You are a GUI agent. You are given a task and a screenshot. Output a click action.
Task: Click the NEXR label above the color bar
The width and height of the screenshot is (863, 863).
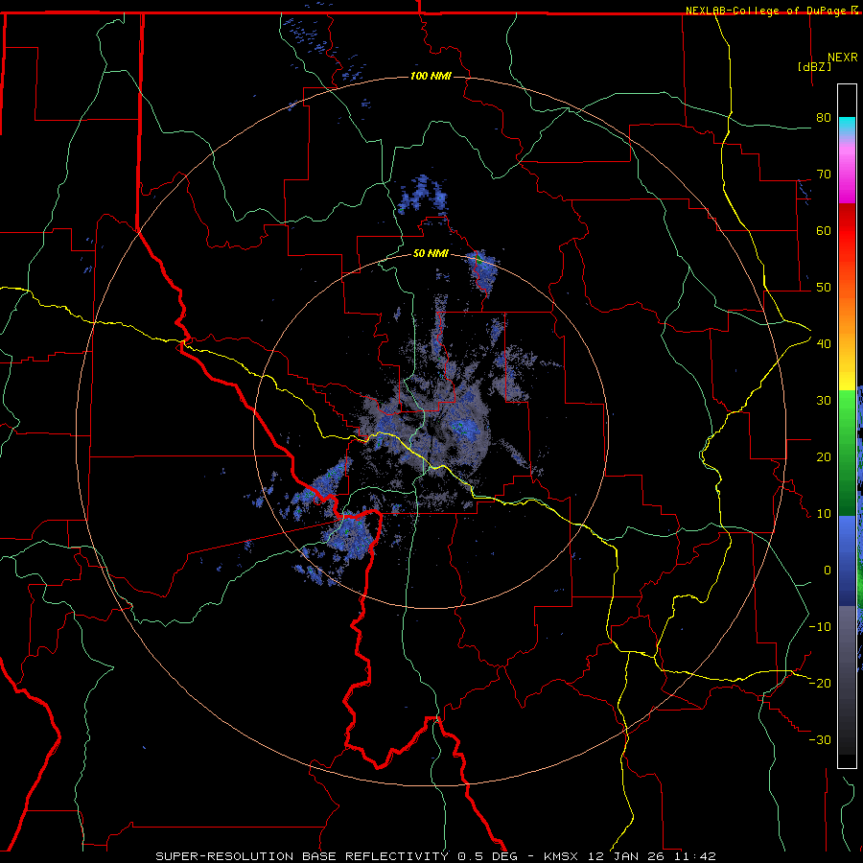pos(843,58)
